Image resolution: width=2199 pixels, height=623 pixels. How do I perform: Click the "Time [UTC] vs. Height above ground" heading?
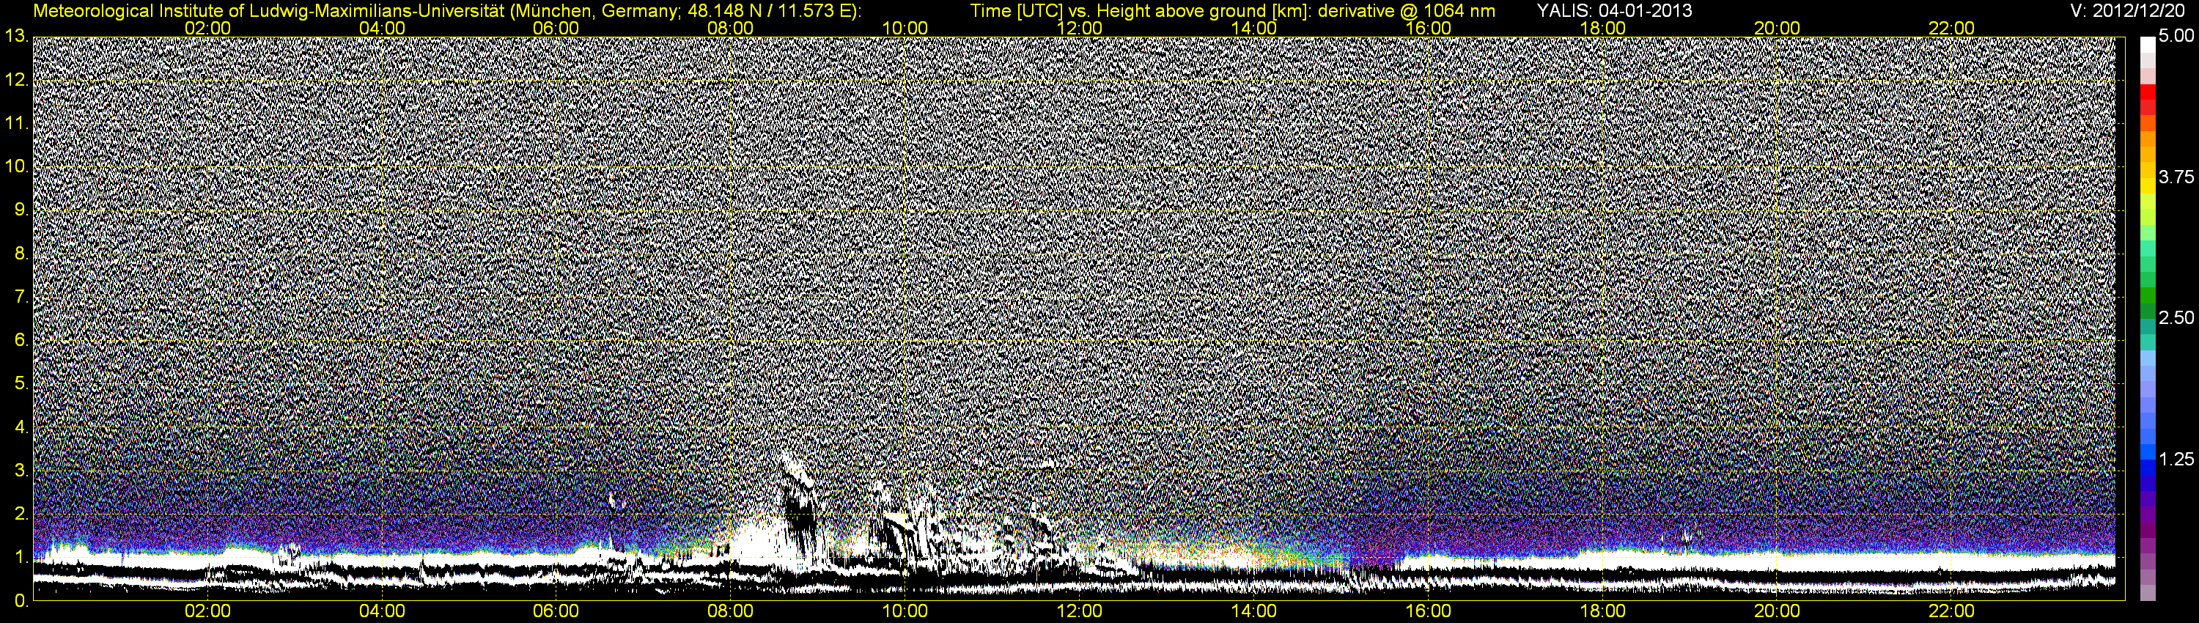pyautogui.click(x=1233, y=11)
